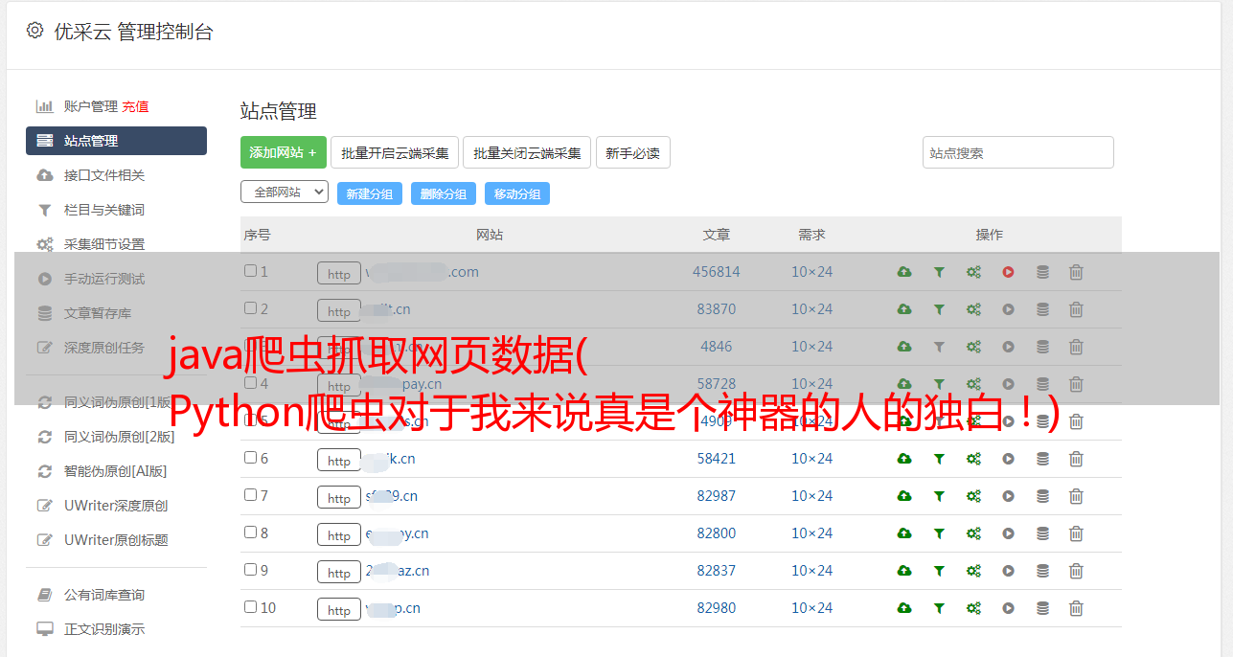
Task: Delete site in row 1 with trash icon
Action: pos(1076,272)
